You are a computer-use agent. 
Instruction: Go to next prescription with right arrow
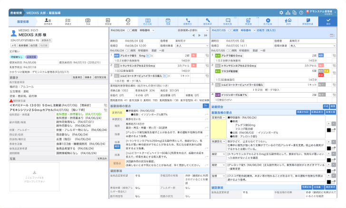200,35
